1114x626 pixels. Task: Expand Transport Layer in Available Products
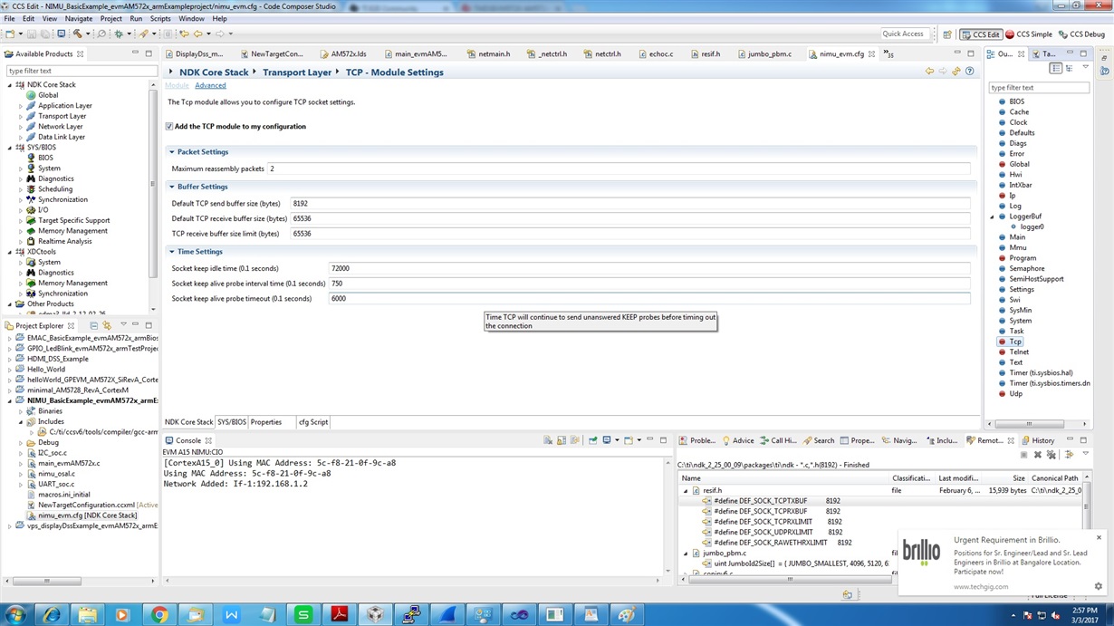21,116
